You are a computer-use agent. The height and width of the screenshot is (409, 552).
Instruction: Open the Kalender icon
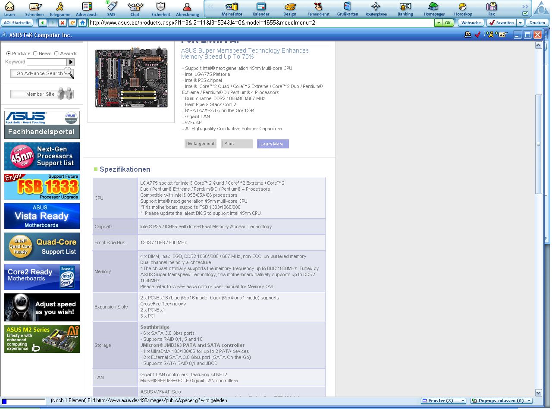coord(261,6)
